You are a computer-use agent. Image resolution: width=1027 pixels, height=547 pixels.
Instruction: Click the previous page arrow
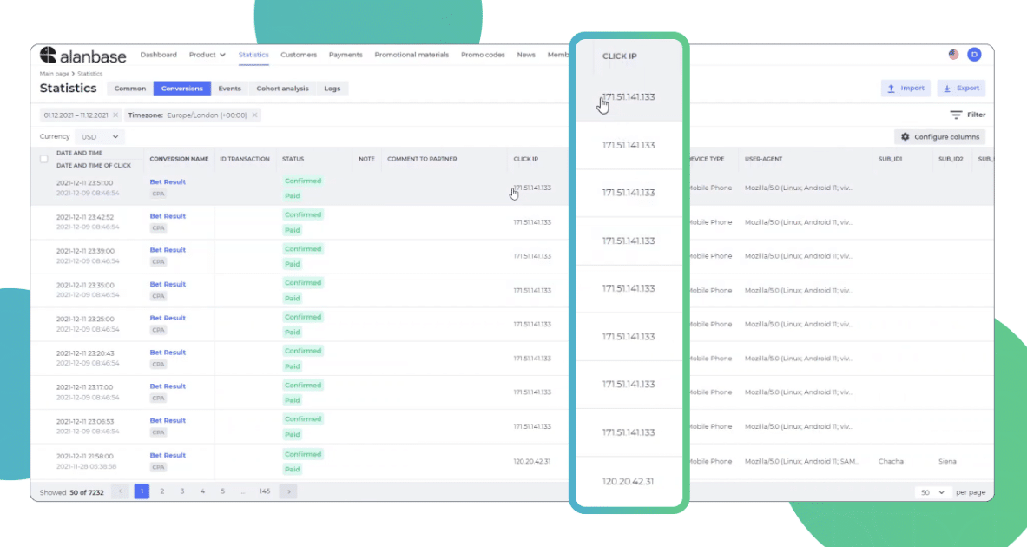(x=120, y=491)
